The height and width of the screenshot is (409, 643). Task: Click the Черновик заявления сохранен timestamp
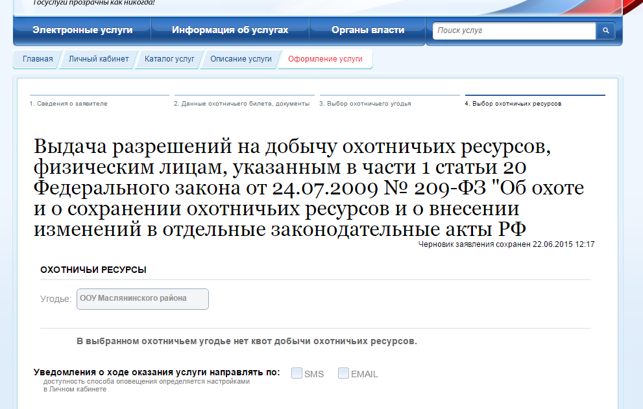(x=506, y=244)
